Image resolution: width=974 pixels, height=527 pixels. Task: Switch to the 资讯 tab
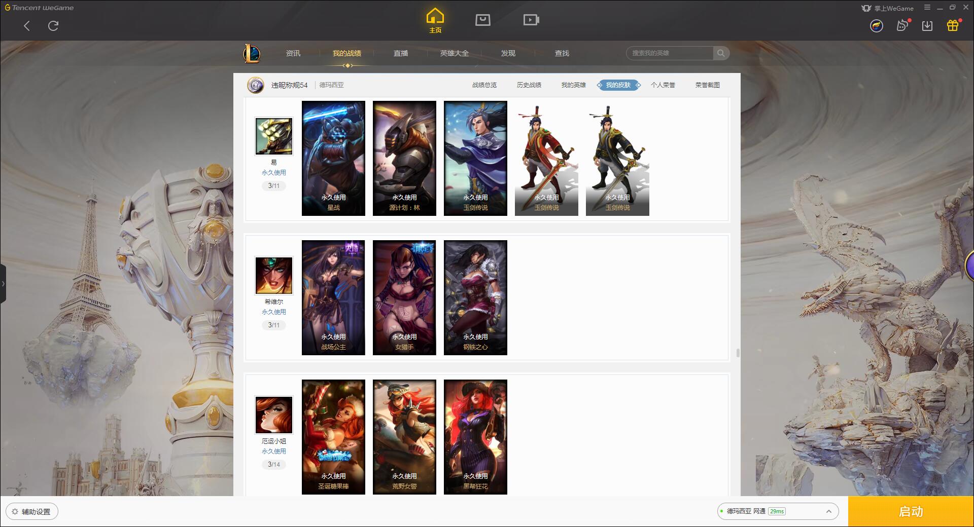(293, 53)
